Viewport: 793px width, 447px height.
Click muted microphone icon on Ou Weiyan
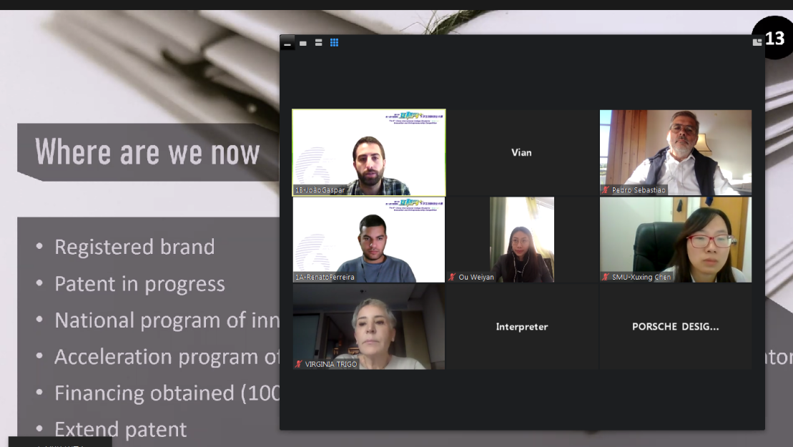[x=452, y=277]
